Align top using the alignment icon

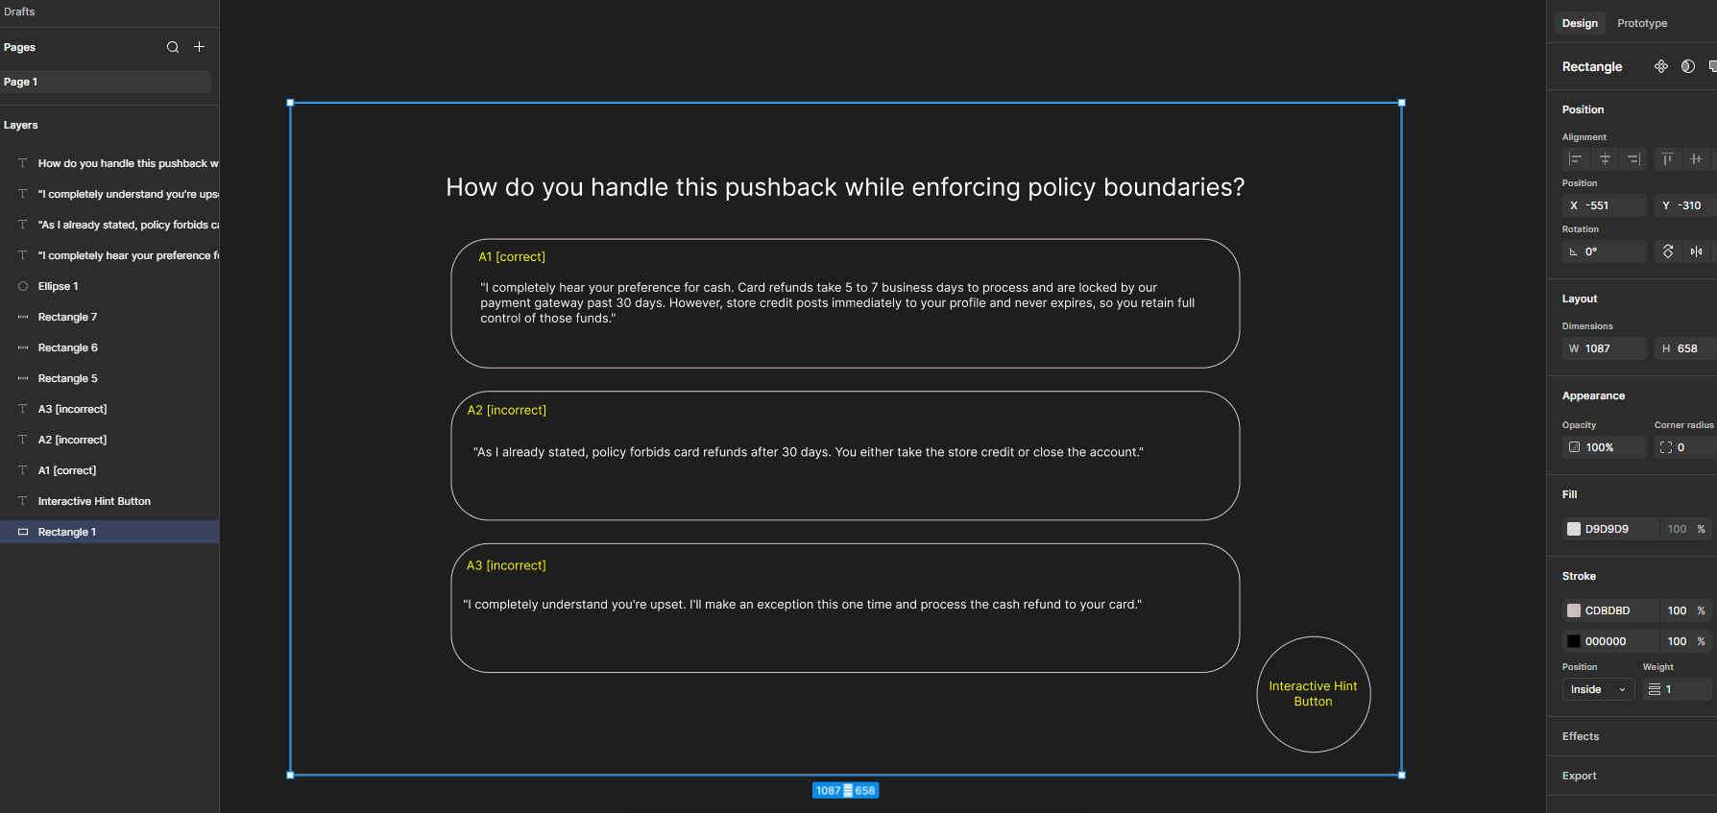[x=1667, y=159]
